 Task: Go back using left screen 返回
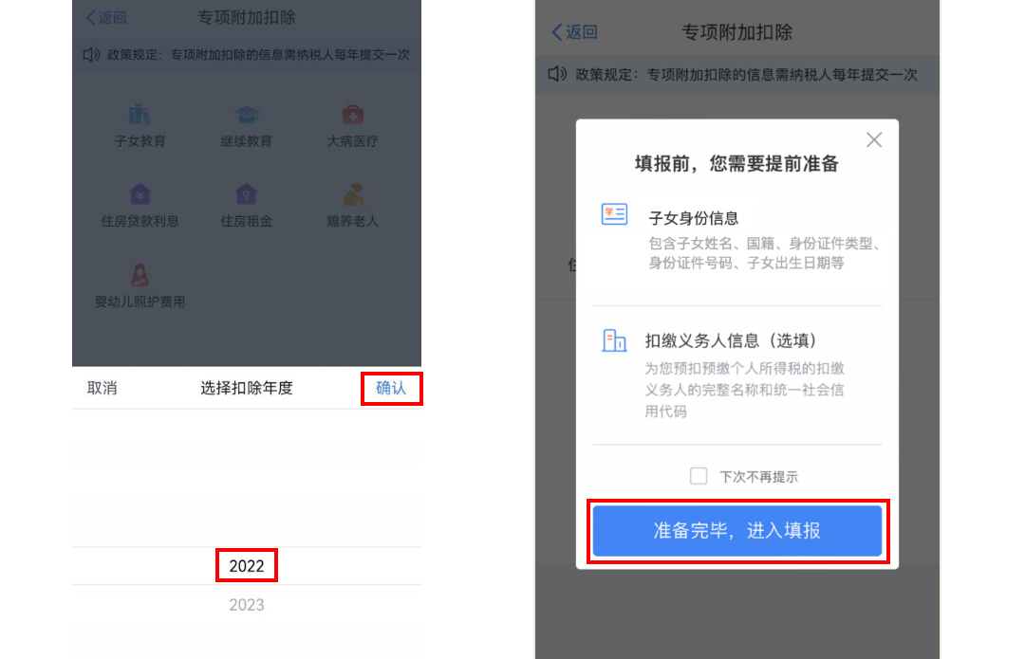[106, 18]
